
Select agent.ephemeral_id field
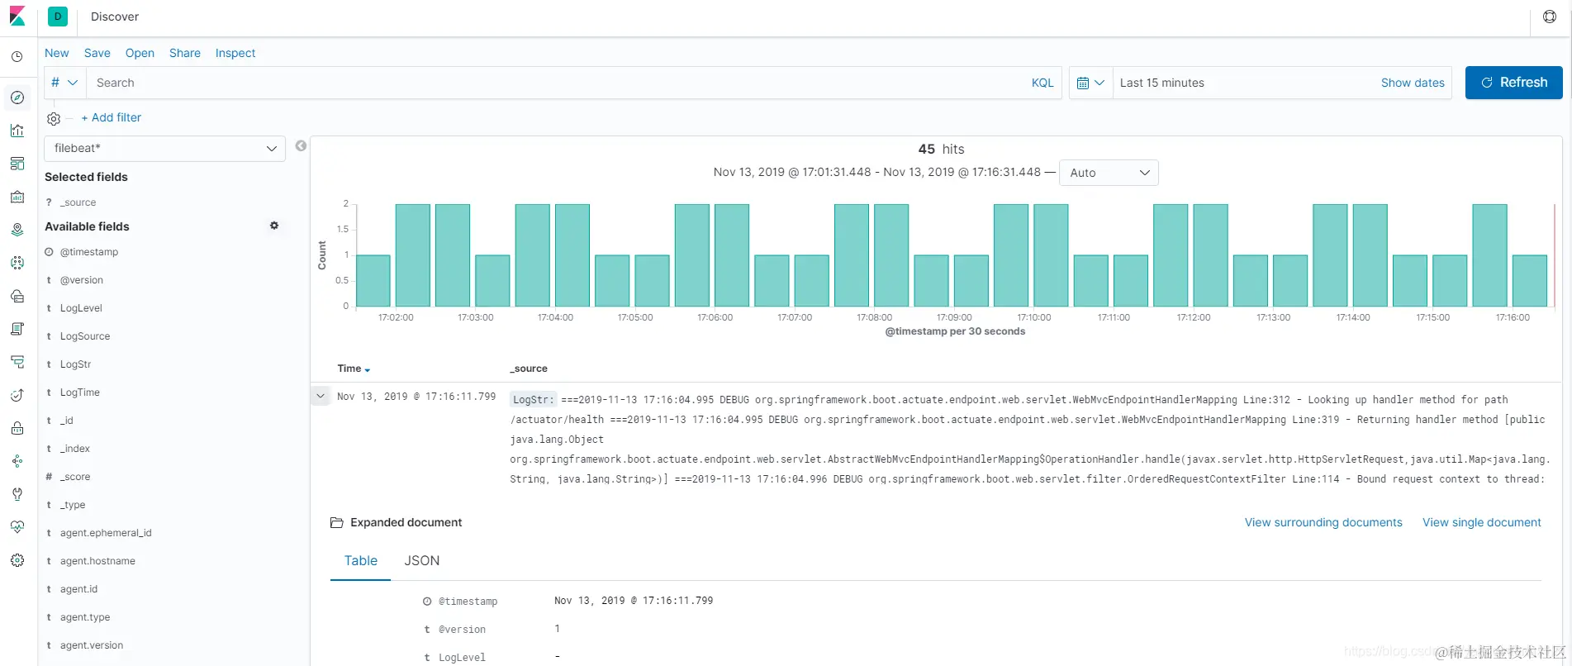105,533
